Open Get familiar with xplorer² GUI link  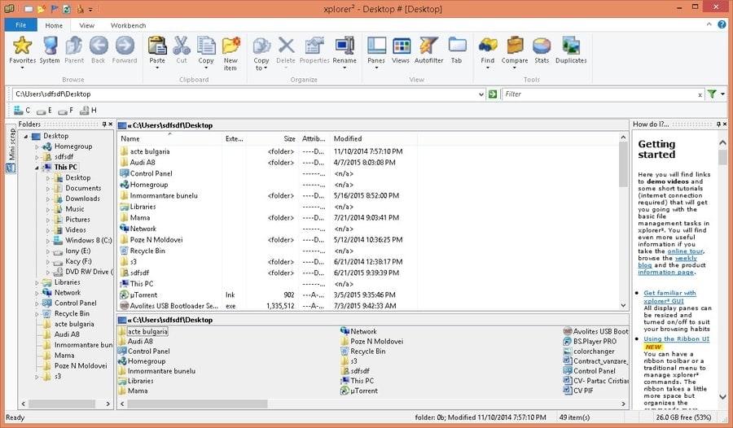669,297
